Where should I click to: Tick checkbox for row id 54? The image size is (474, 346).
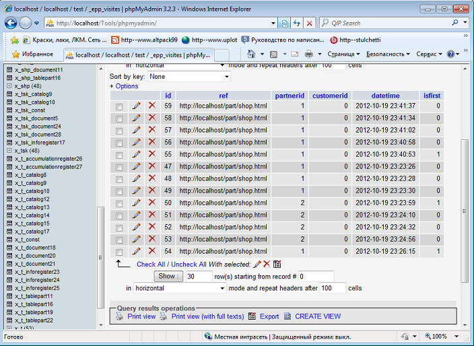(119, 252)
